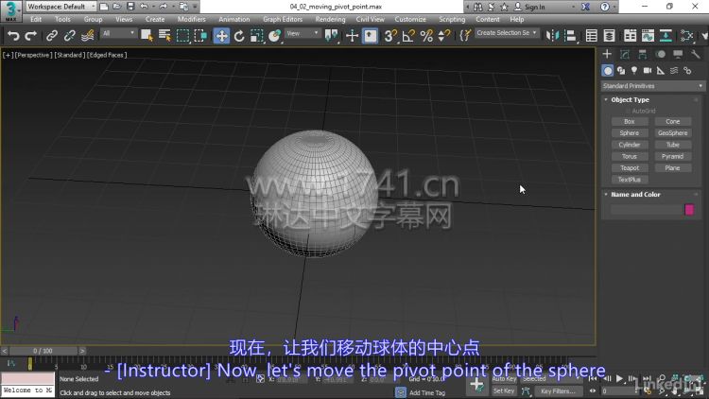Toggle Spinner Snap

point(444,36)
